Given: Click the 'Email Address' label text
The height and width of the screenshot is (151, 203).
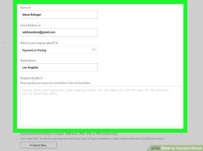Looking at the screenshot, I should click(x=29, y=25).
